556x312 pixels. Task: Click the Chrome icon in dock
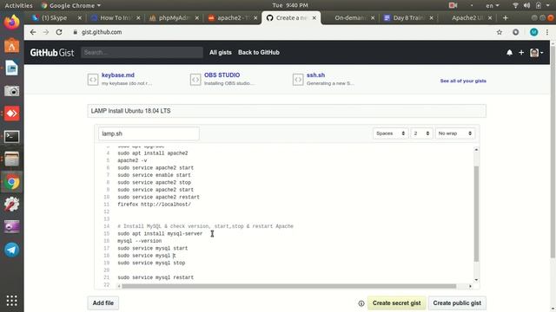[11, 182]
